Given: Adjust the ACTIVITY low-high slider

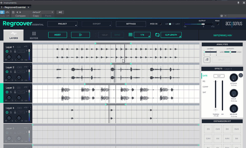Looking at the screenshot, I should pyautogui.click(x=230, y=52).
